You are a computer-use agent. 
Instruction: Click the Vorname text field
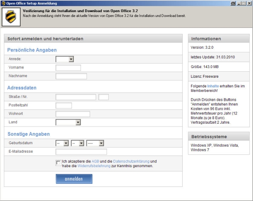tap(68, 68)
